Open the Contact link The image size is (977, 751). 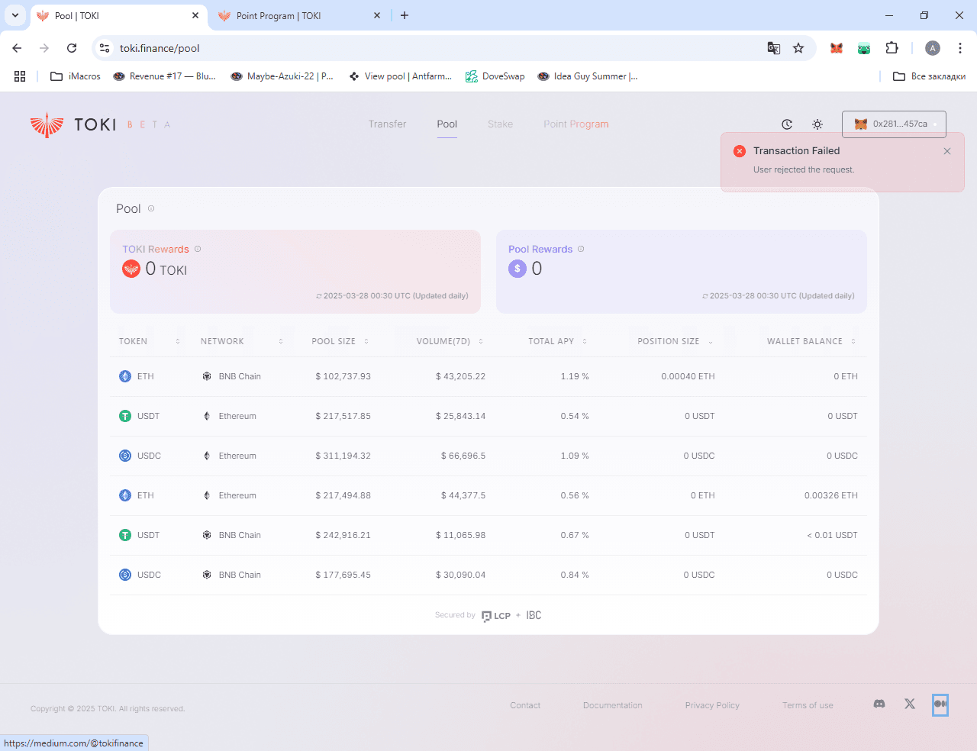coord(525,705)
